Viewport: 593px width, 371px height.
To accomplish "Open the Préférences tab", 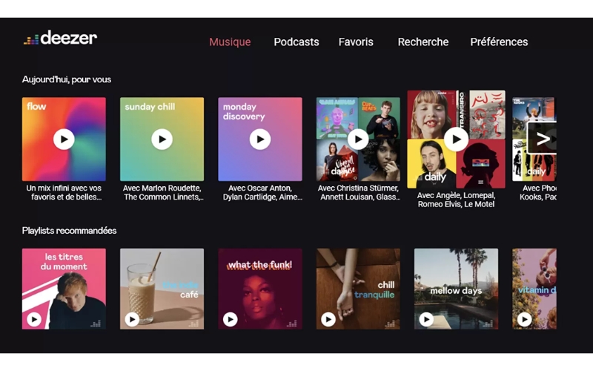I will [x=499, y=42].
